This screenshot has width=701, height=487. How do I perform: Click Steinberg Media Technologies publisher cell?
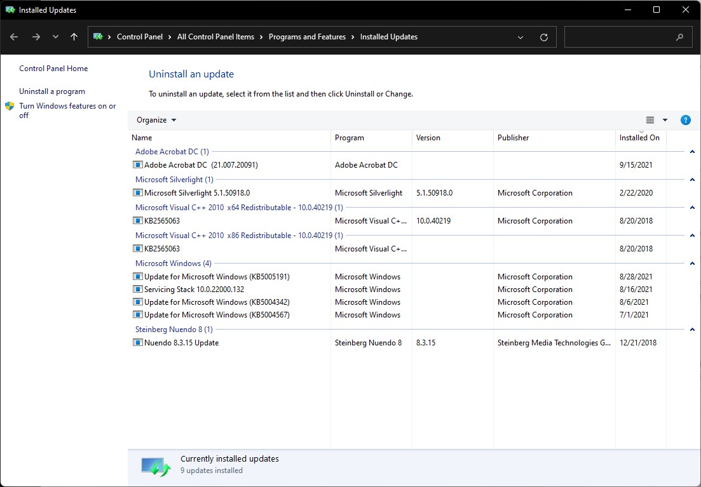[554, 343]
